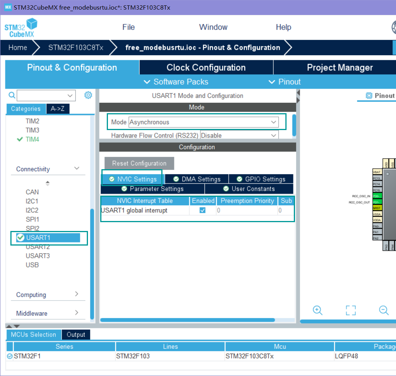Click the fit-to-view brackets icon

point(351,310)
